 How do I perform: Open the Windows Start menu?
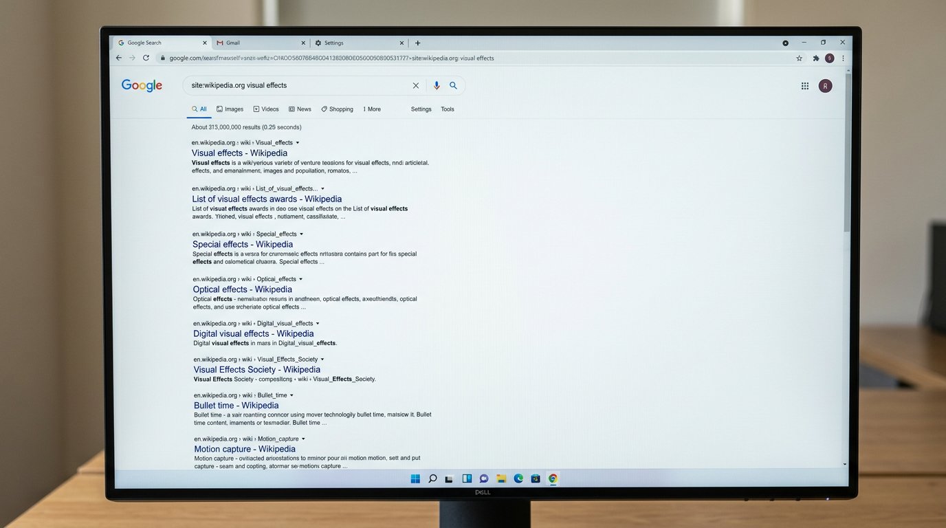(415, 478)
